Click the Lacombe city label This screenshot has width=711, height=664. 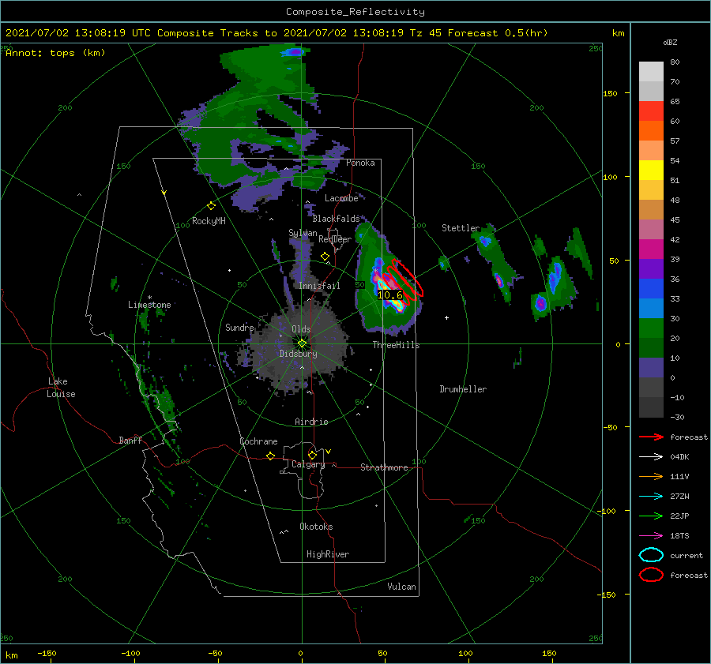(341, 198)
